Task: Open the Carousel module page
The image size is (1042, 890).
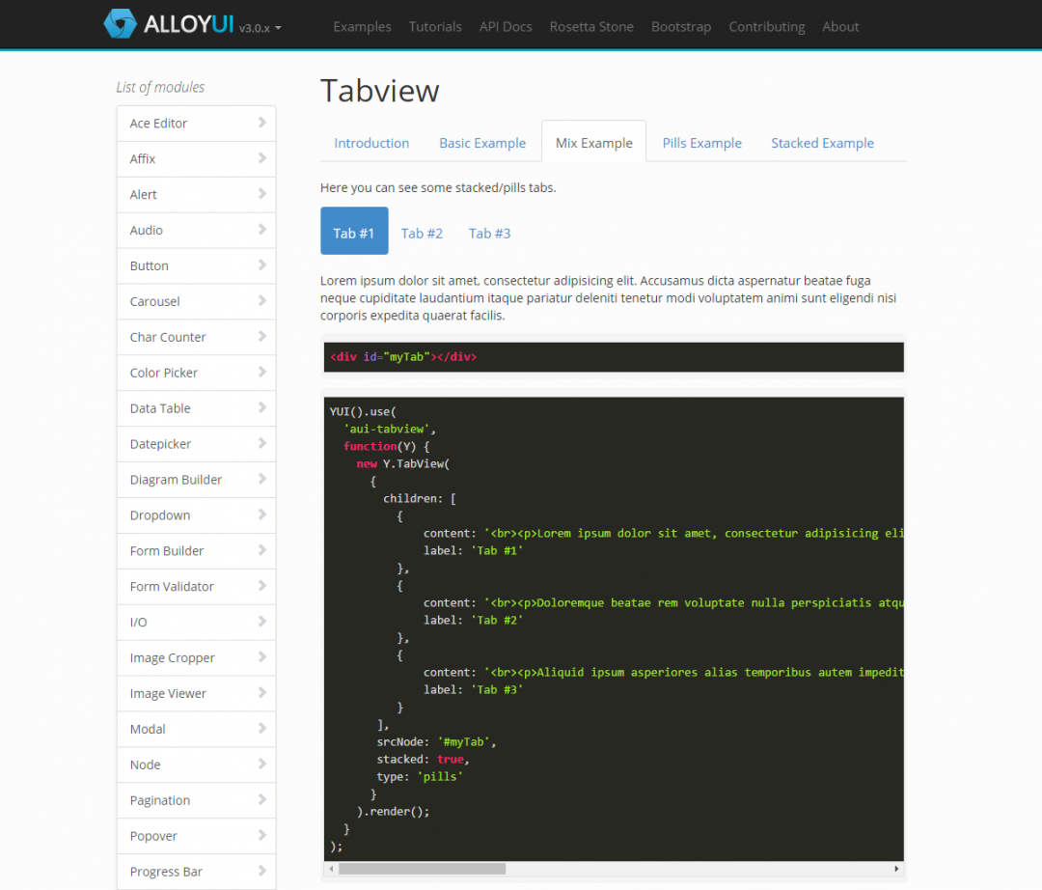Action: [196, 302]
